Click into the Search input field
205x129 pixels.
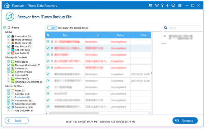184,28
